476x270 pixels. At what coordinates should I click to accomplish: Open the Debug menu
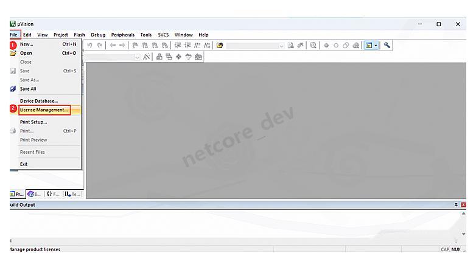(98, 35)
